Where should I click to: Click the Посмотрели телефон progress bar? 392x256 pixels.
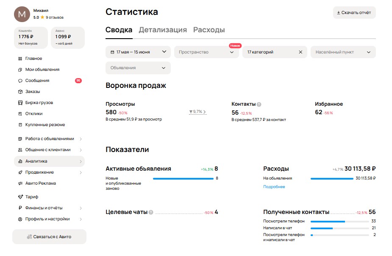coord(339,222)
